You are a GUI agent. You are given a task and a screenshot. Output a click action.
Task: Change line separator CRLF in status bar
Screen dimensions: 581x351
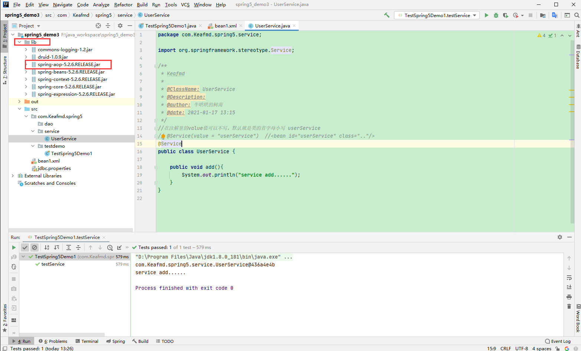[506, 348]
